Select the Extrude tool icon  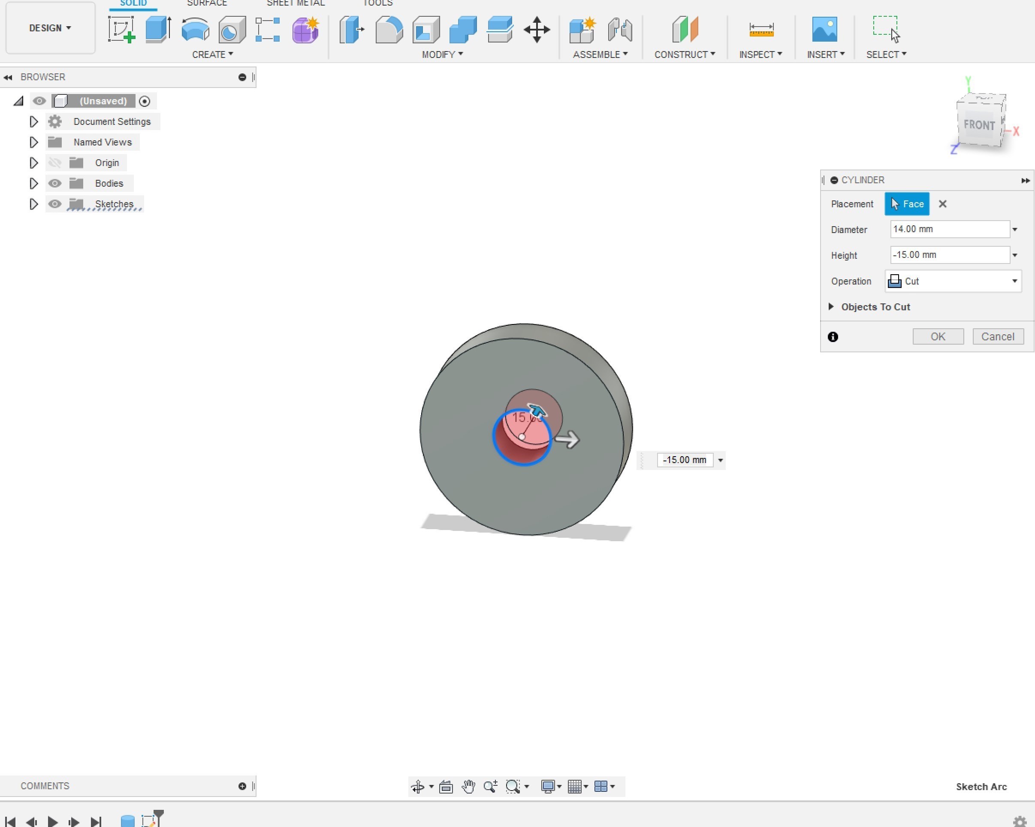(x=158, y=30)
